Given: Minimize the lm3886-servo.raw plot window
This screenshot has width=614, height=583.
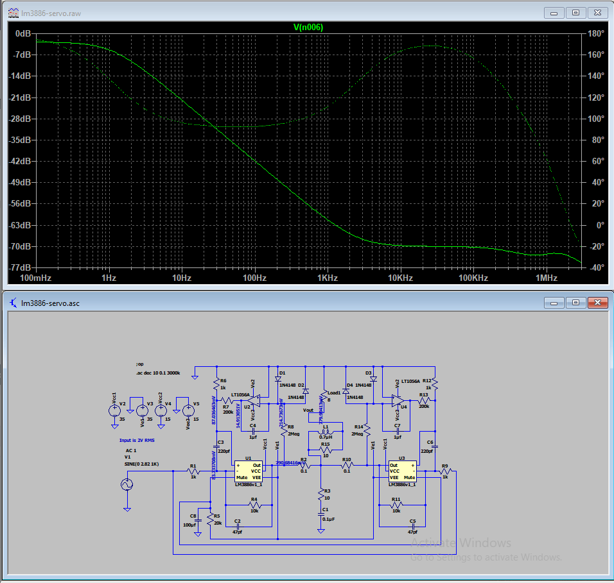Looking at the screenshot, I should click(554, 13).
